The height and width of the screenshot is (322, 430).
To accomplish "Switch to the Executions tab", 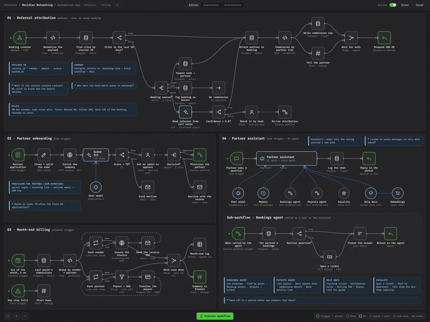I will (211, 5).
